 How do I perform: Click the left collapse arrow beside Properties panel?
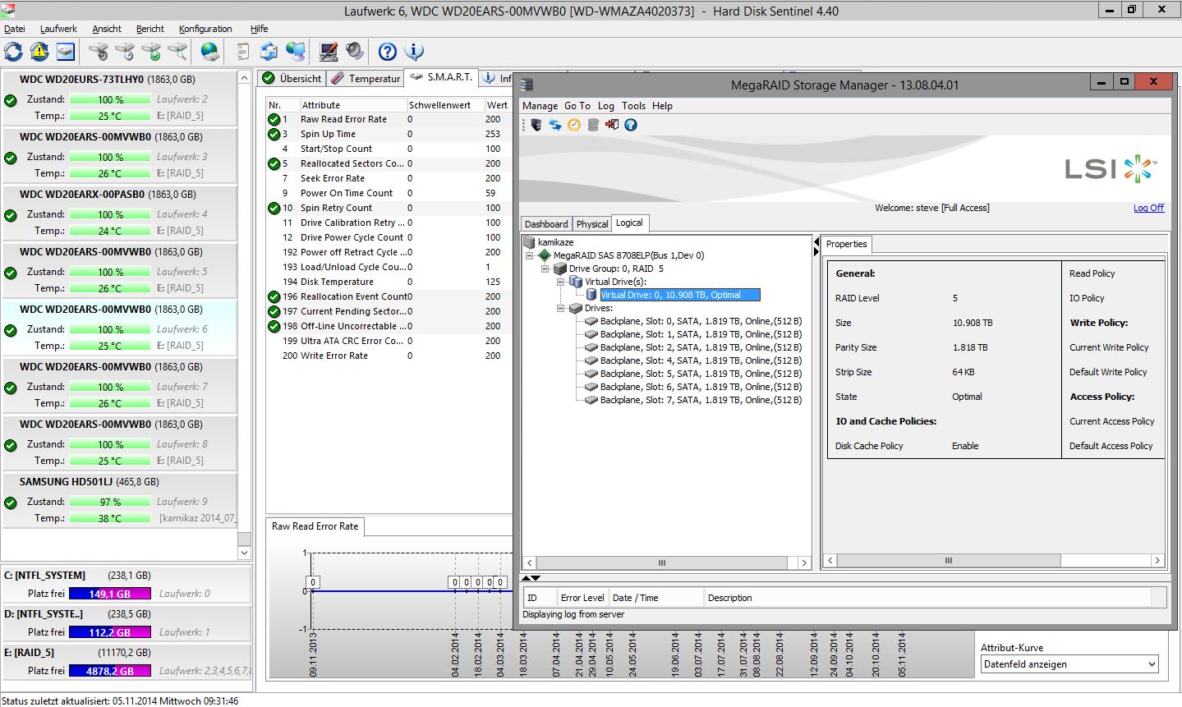(x=816, y=242)
